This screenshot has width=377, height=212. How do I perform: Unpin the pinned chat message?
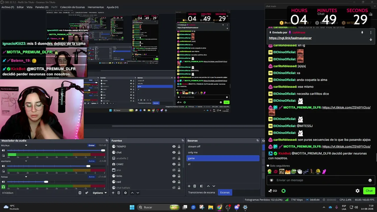pos(362,32)
